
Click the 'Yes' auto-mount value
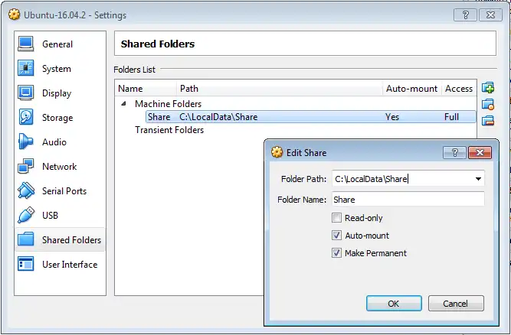pyautogui.click(x=392, y=117)
